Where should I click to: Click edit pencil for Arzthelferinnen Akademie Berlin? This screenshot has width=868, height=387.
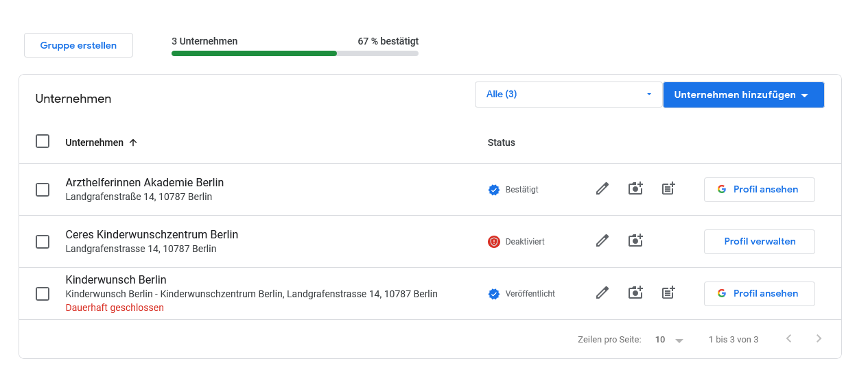coord(602,189)
